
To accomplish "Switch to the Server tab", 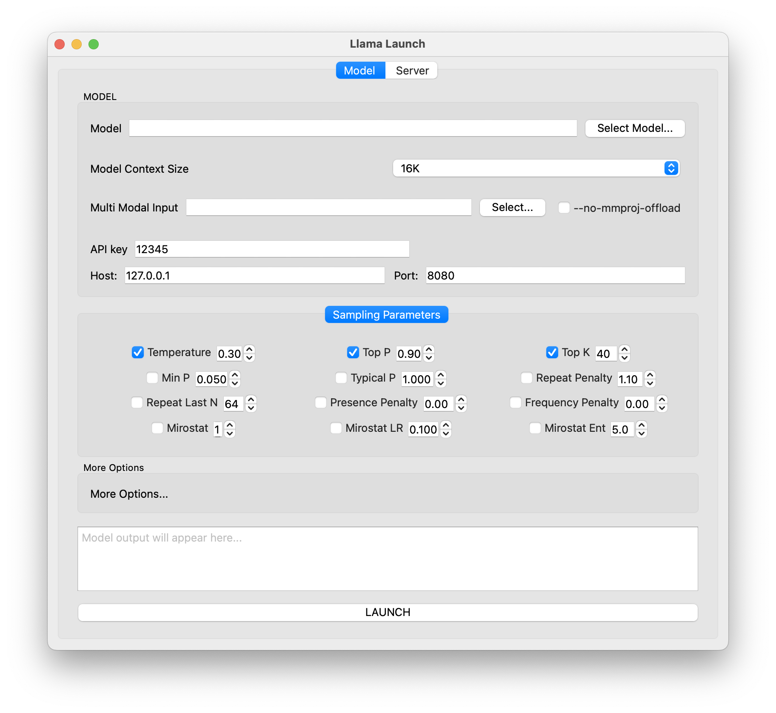I will pyautogui.click(x=411, y=71).
